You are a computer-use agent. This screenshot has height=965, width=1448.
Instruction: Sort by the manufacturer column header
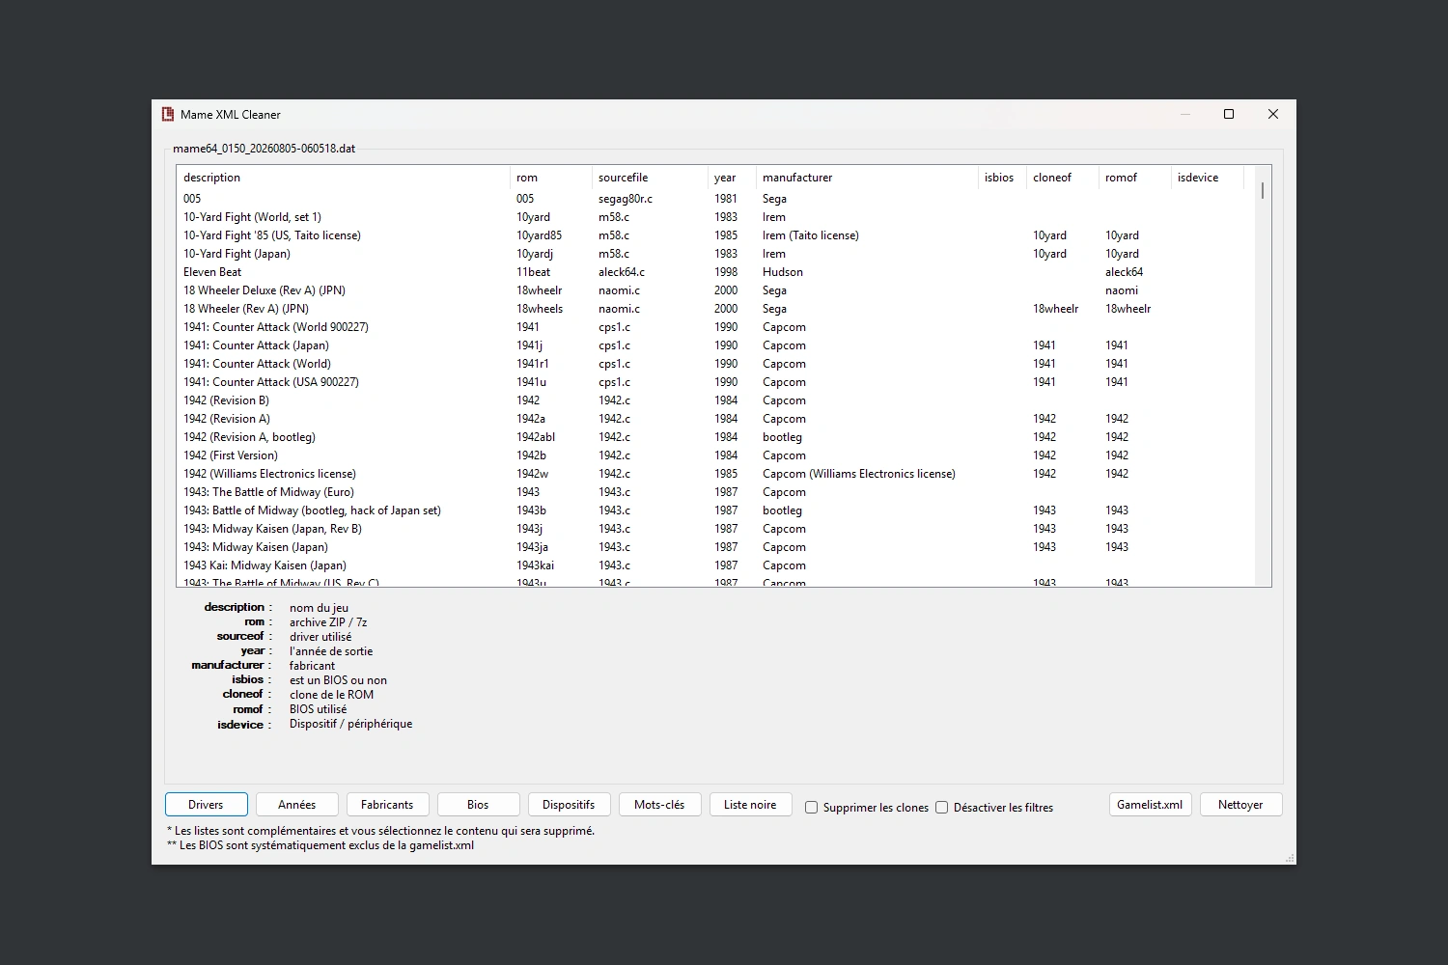(867, 178)
